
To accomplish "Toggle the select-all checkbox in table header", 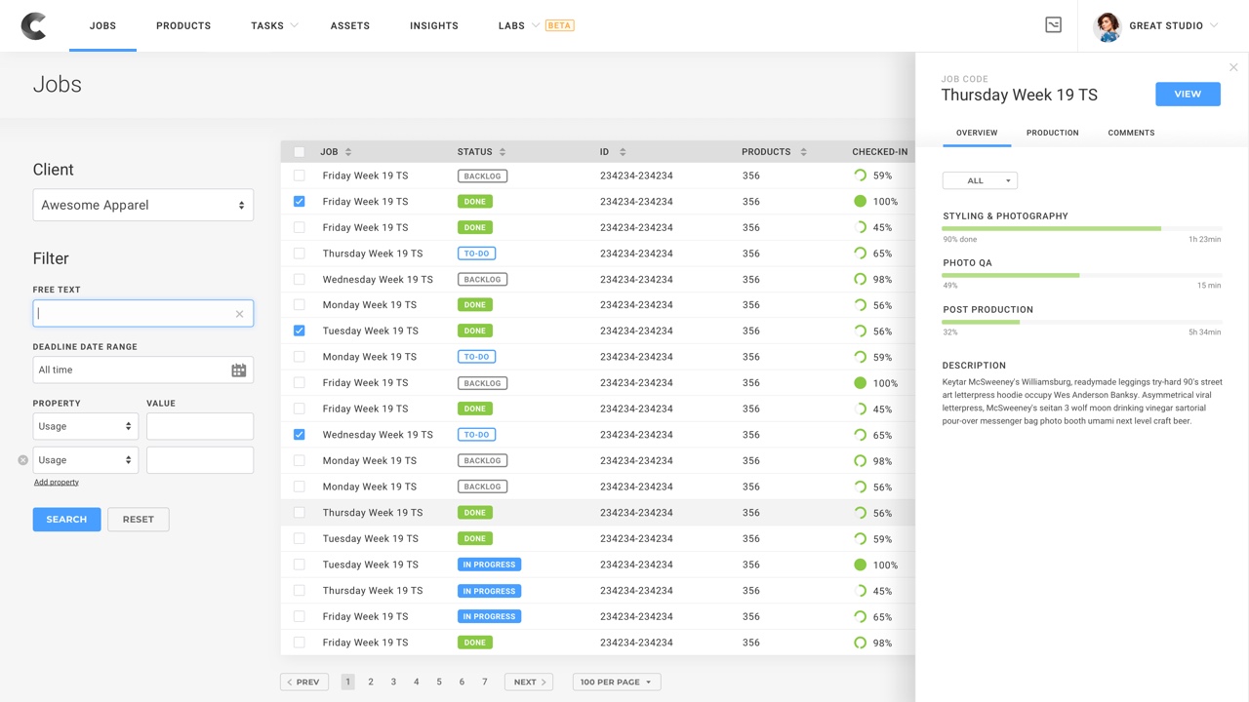I will 300,152.
